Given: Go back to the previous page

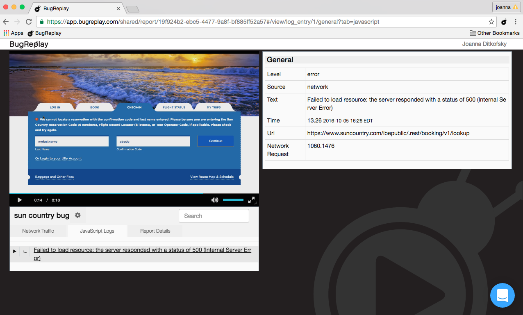Looking at the screenshot, I should pos(6,22).
